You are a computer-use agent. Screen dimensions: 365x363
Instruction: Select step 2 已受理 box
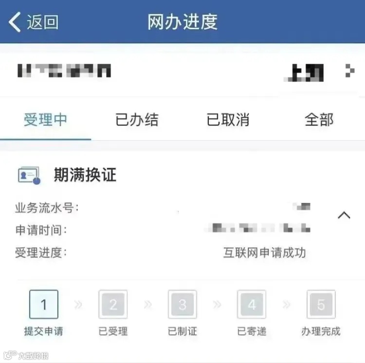pos(113,304)
